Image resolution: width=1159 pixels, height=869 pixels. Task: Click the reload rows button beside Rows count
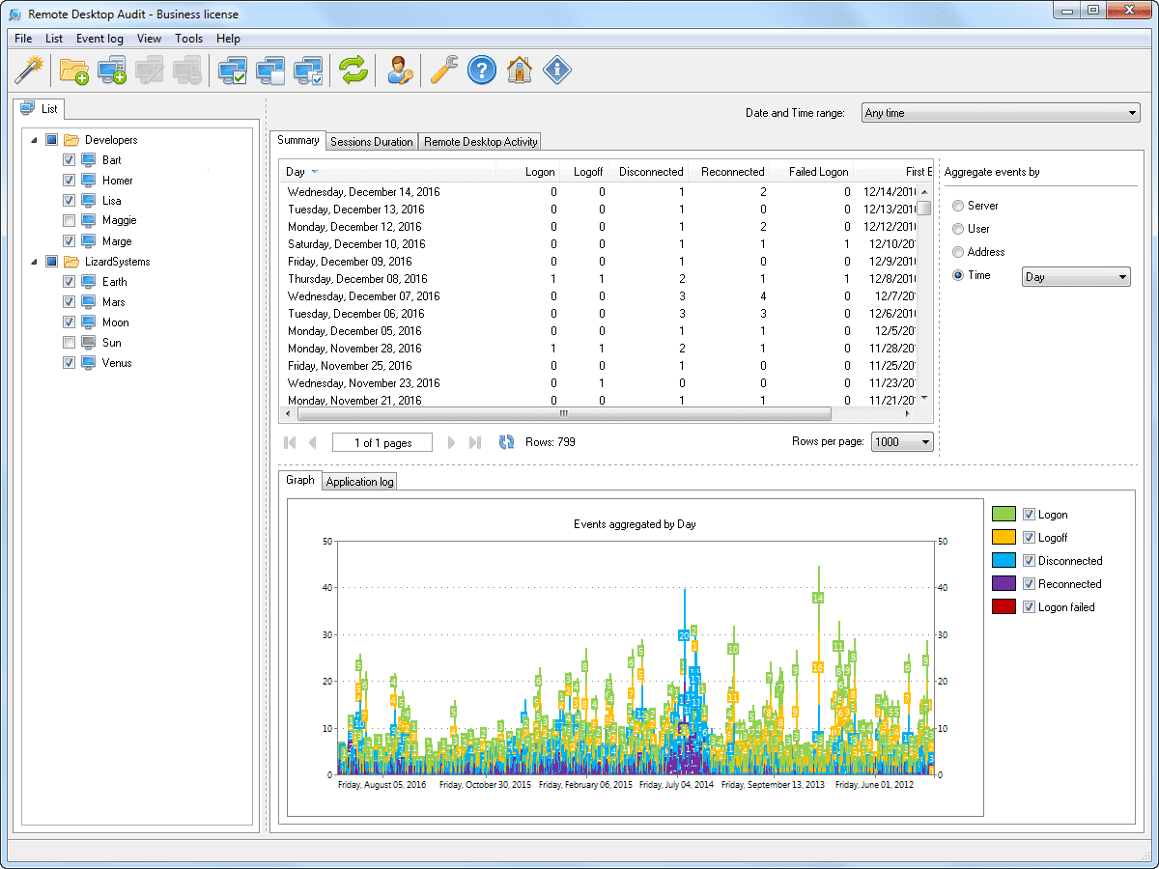pyautogui.click(x=506, y=442)
